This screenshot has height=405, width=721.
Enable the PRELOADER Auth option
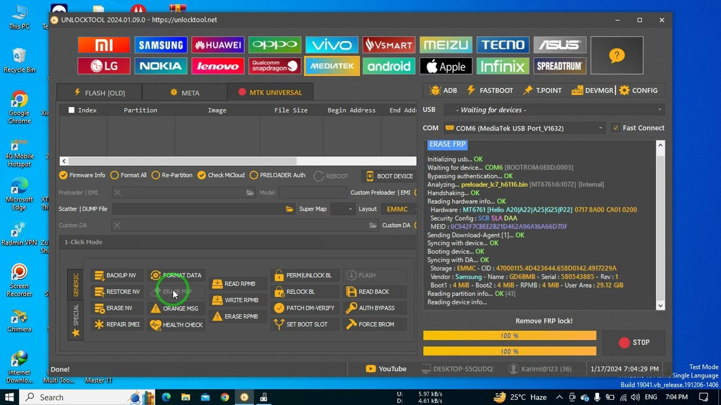277,175
